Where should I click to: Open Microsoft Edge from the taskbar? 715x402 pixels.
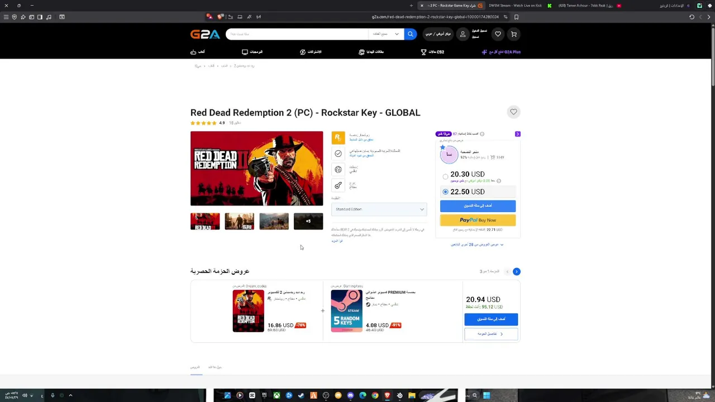coord(363,395)
